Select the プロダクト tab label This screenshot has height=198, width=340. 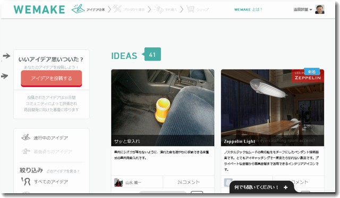click(134, 10)
